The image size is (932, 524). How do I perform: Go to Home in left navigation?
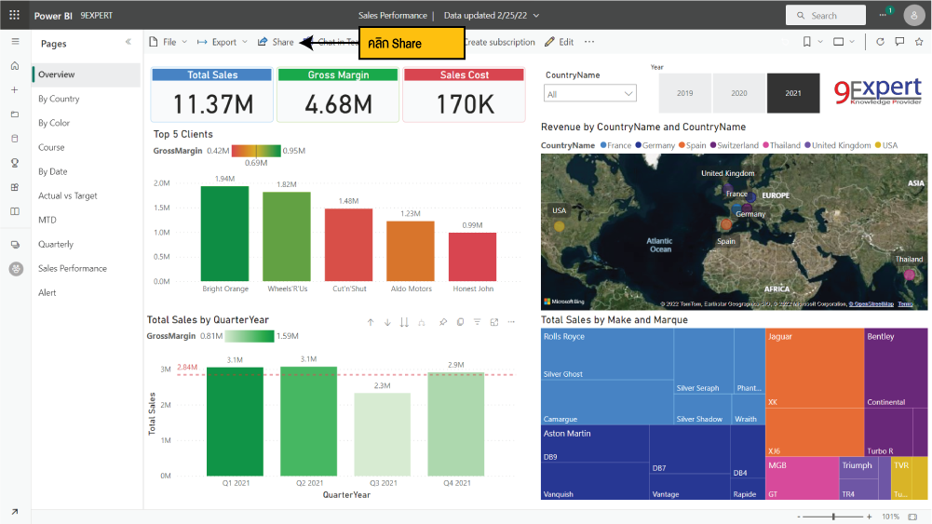[14, 66]
